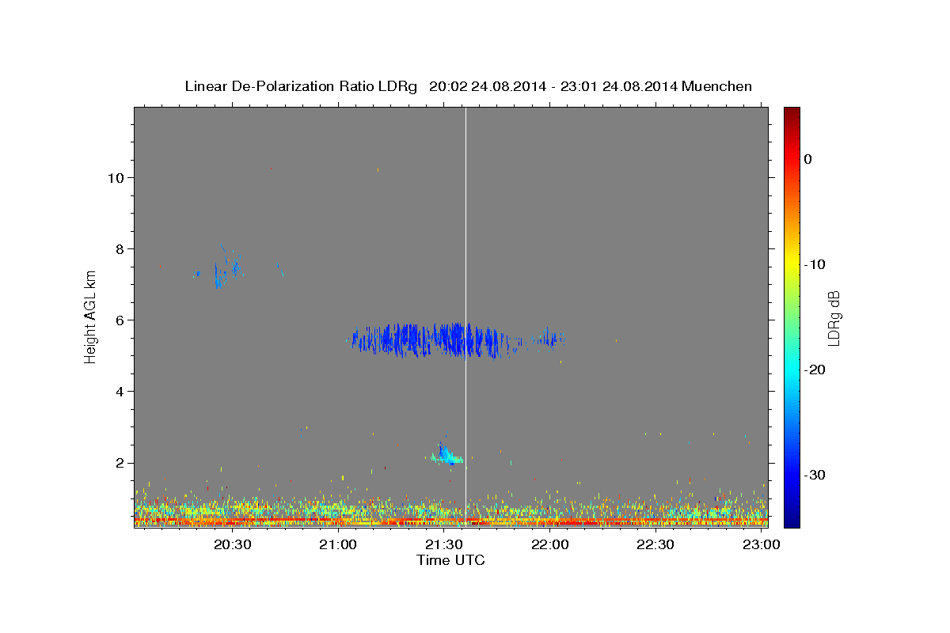Select the date range '20:02 24.08.2014 - 23:01 24.08.2014'

point(553,86)
